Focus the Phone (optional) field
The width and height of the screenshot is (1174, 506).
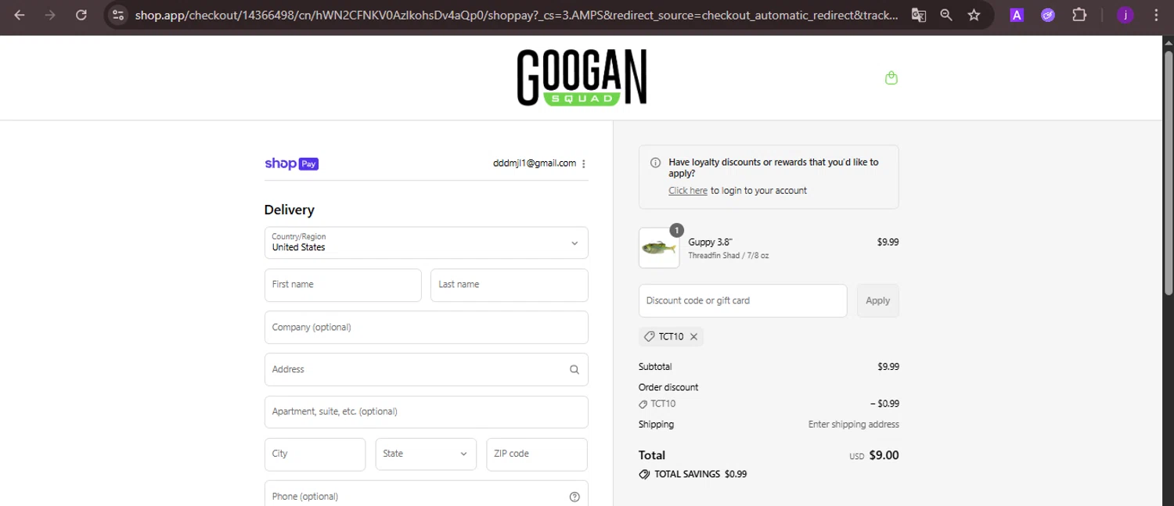click(x=427, y=493)
